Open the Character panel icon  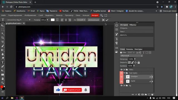coord(117,39)
